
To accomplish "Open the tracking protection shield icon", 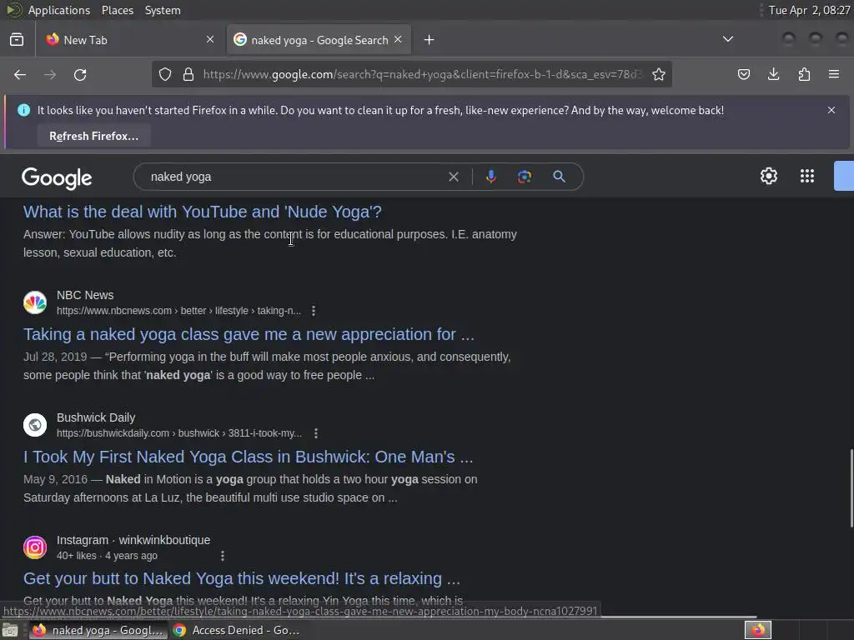I will [165, 74].
